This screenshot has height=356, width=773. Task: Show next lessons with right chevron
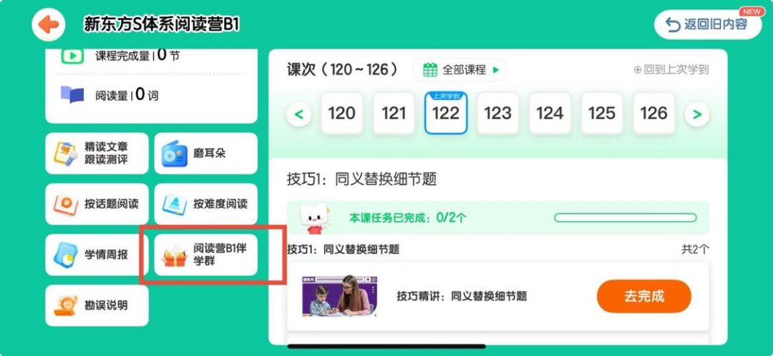(697, 114)
